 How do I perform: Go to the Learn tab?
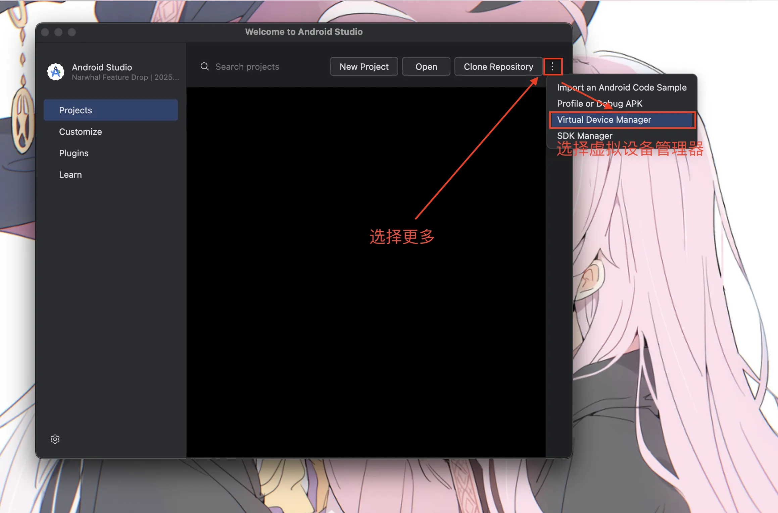pos(70,175)
